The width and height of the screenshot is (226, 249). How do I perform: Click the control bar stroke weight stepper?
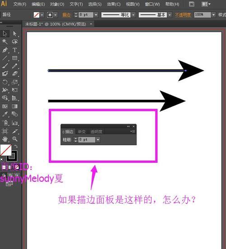tap(76, 15)
